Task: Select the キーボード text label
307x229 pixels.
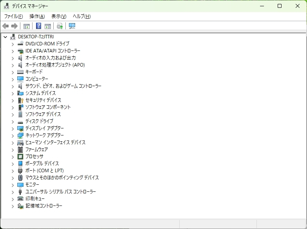Action: (34, 72)
